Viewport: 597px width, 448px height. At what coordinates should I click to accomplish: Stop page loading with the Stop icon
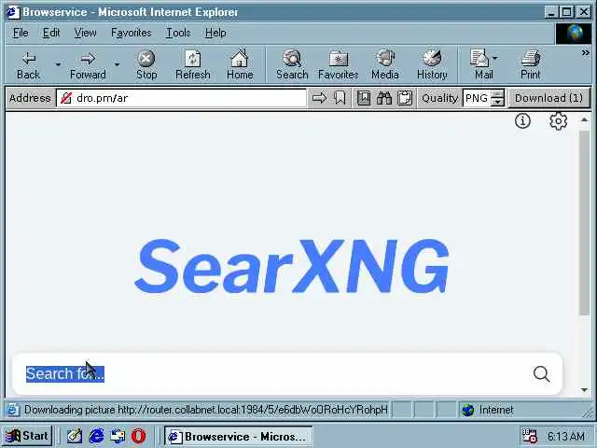tap(146, 65)
